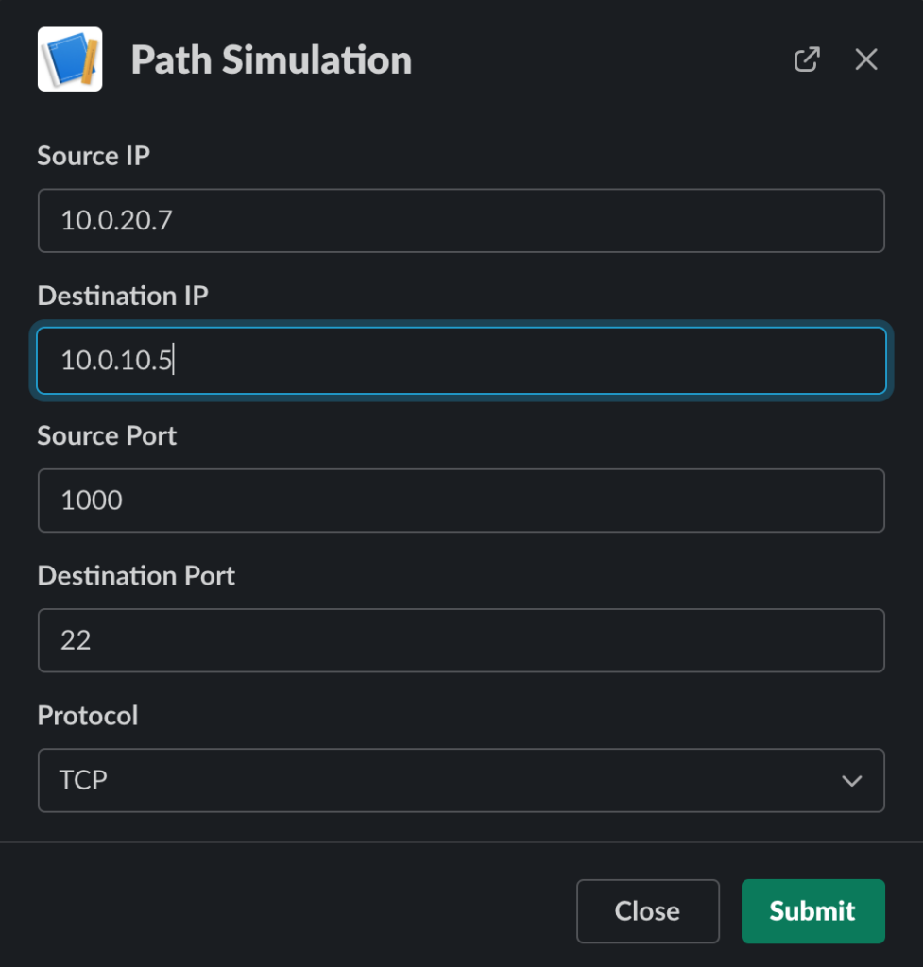Click inside the Destination IP field
This screenshot has width=923, height=967.
point(461,361)
